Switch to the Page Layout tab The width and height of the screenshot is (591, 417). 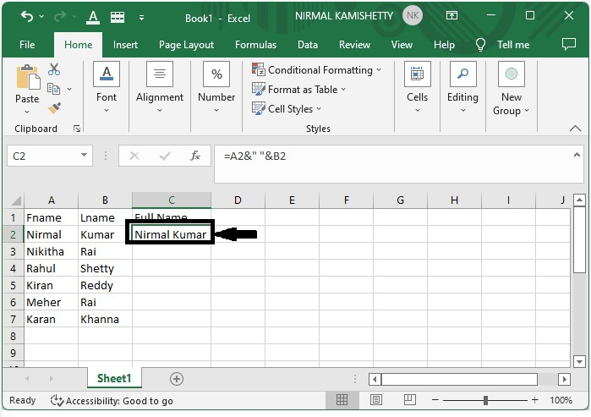tap(186, 45)
